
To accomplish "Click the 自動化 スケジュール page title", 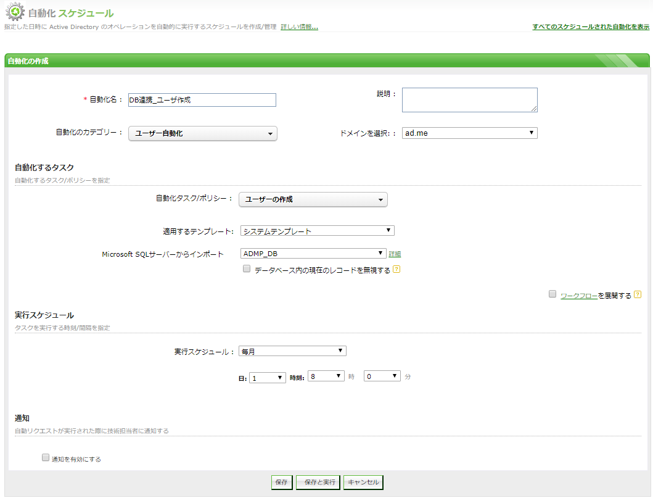I will coord(71,14).
